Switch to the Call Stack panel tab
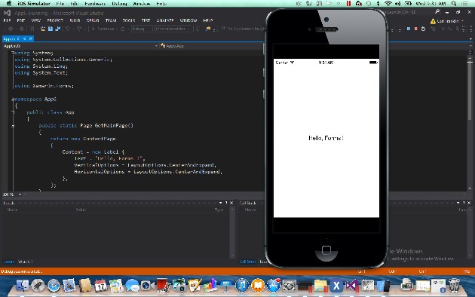Screen dimensions: 475x297 [x=248, y=262]
